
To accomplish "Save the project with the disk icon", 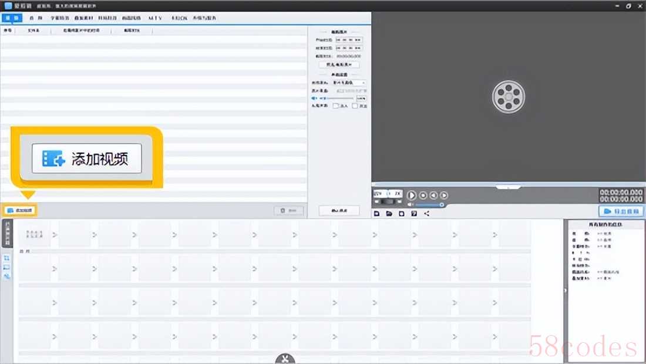I will 401,214.
